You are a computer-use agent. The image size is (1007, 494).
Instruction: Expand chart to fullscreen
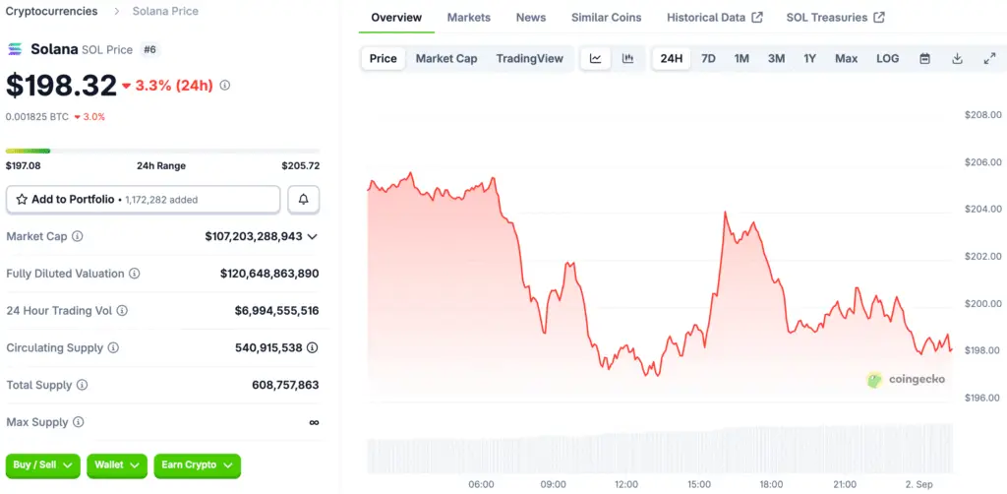click(x=989, y=59)
